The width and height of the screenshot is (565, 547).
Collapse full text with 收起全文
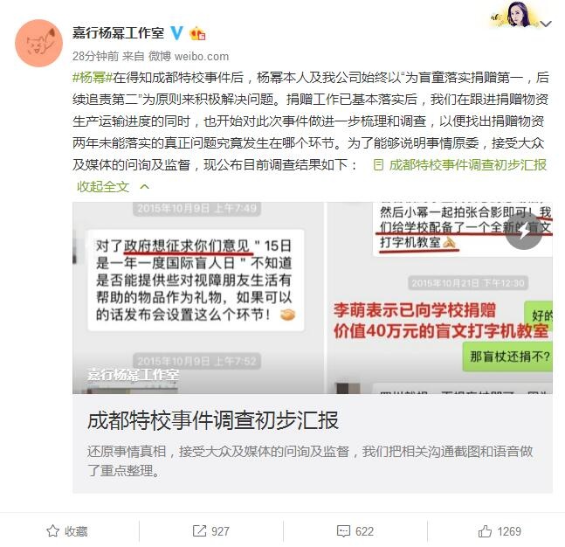click(x=103, y=186)
